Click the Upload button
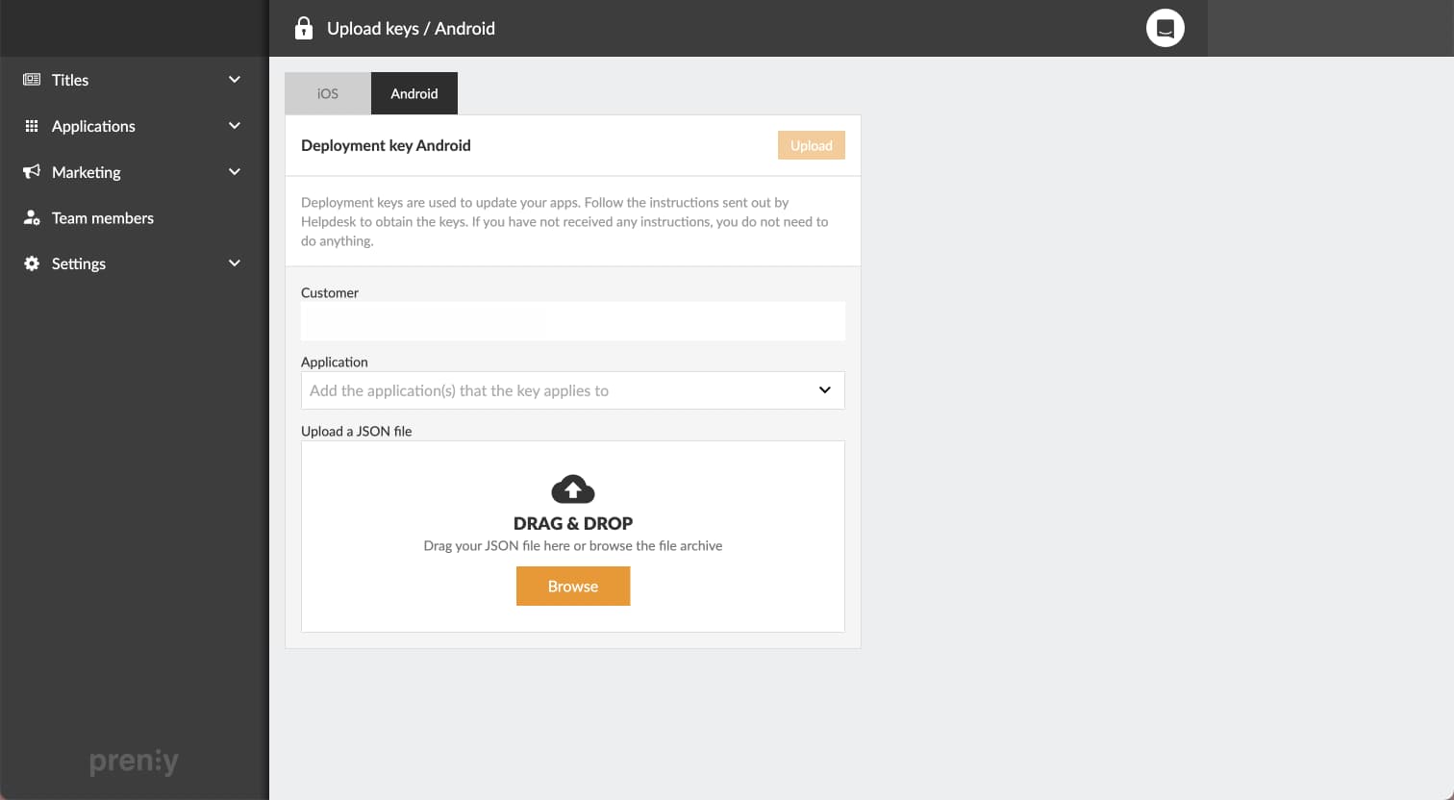The image size is (1454, 800). point(811,145)
